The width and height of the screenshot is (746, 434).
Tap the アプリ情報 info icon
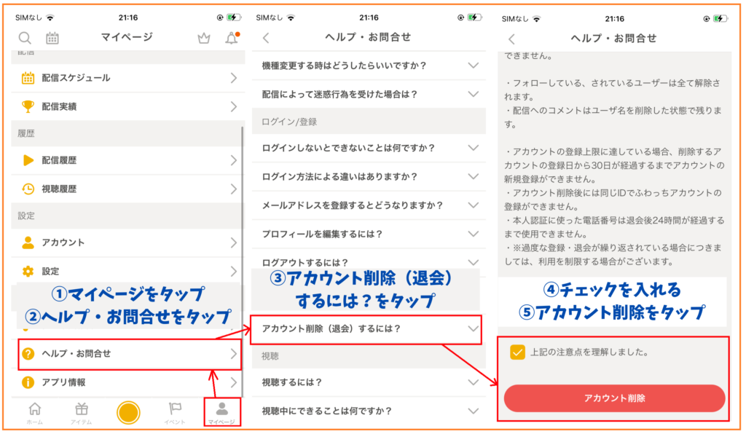click(x=28, y=382)
